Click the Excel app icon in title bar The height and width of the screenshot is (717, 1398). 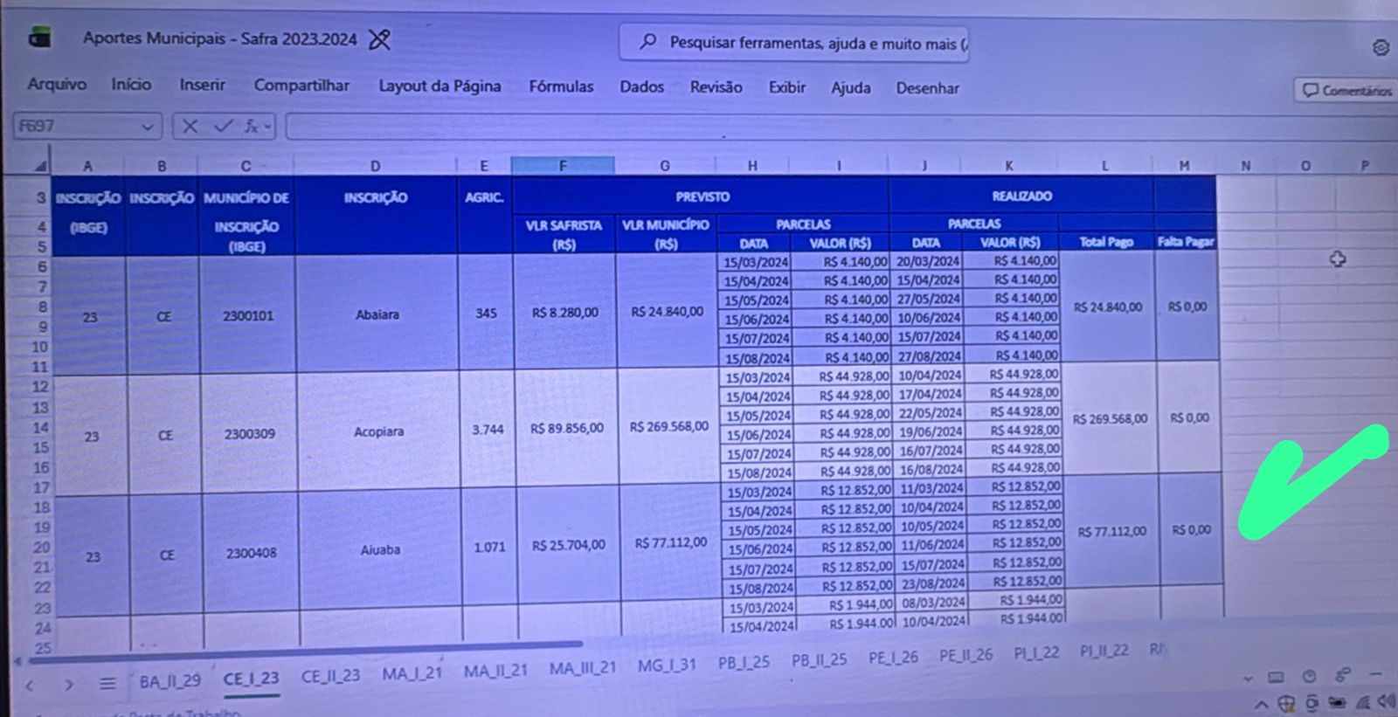click(38, 37)
